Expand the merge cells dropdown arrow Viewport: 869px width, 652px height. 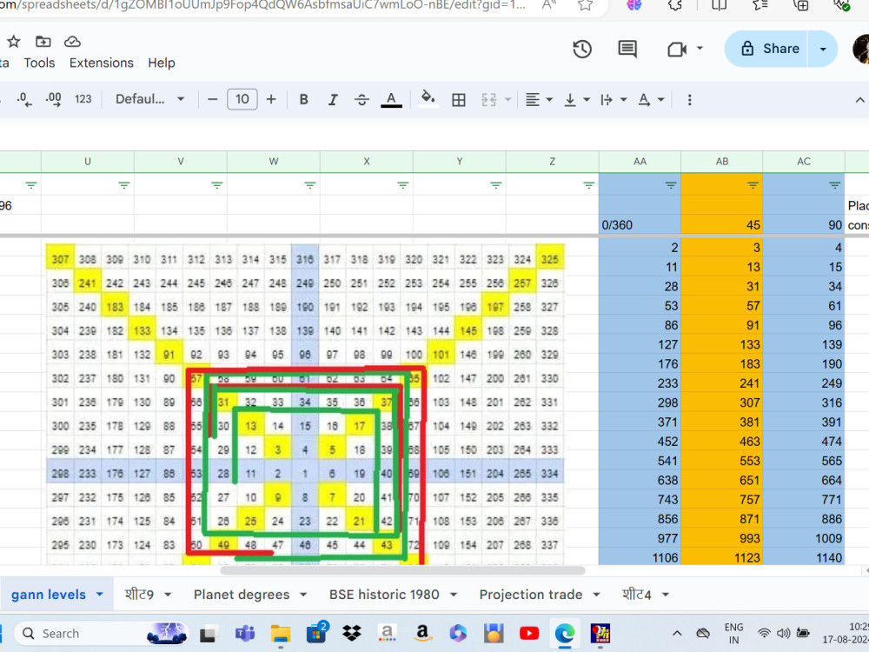pyautogui.click(x=507, y=100)
